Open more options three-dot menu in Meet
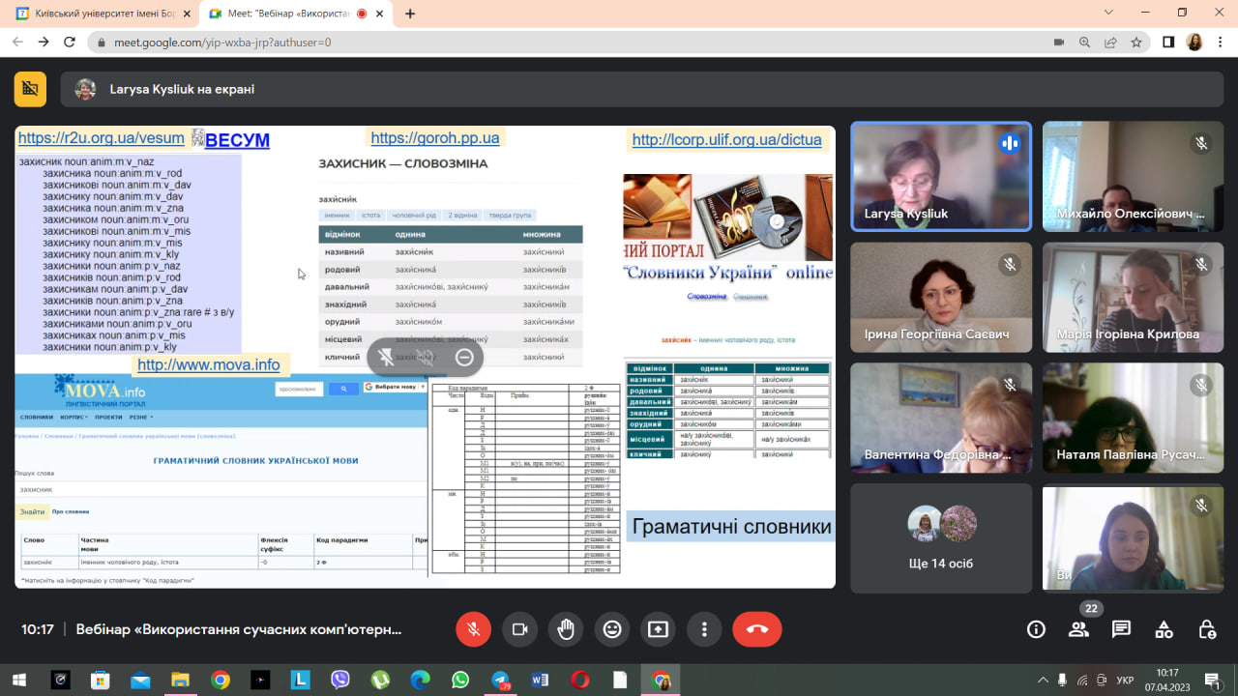The width and height of the screenshot is (1238, 696). [704, 629]
